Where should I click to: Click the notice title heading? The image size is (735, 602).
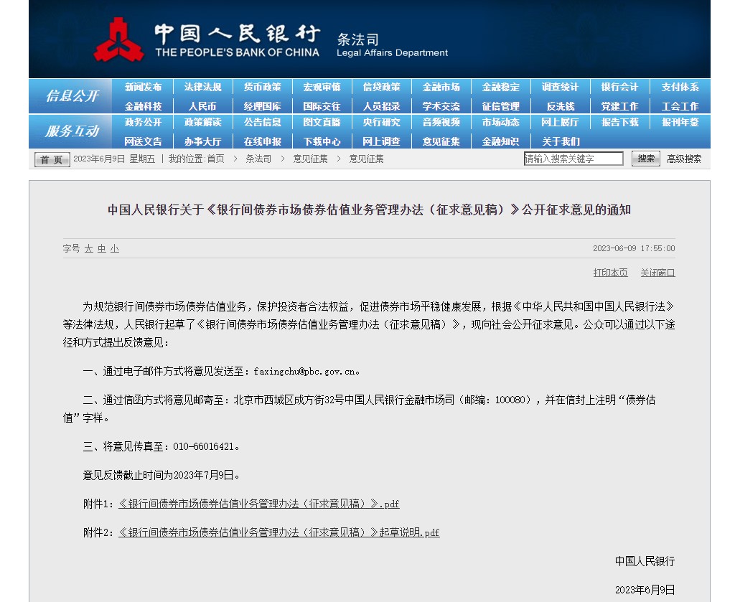click(370, 210)
